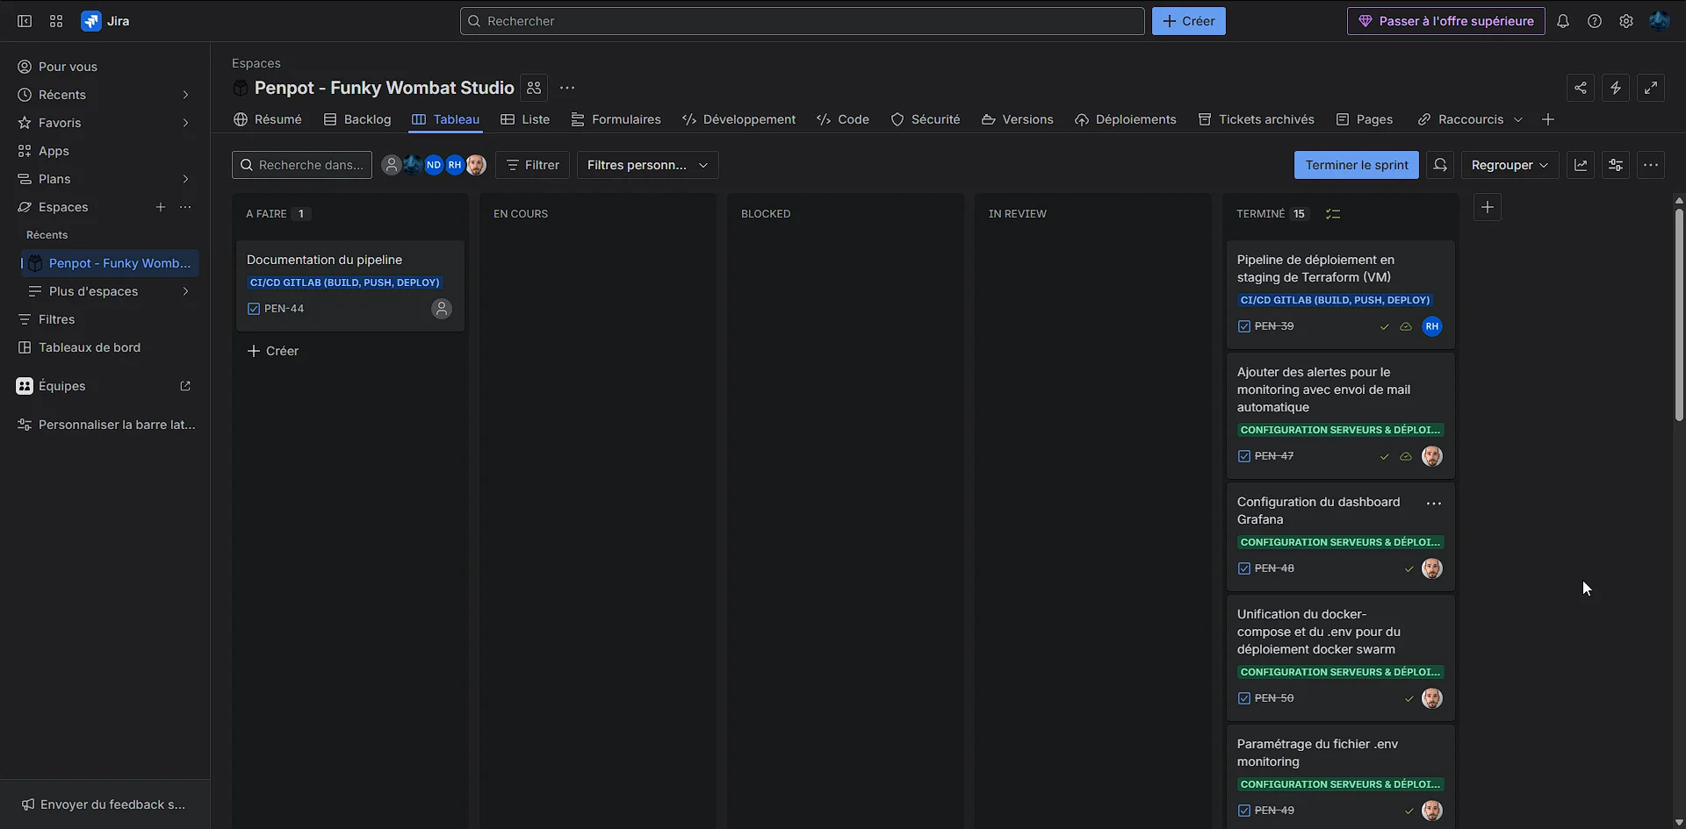Image resolution: width=1686 pixels, height=829 pixels.
Task: Open the view settings sliders icon
Action: click(x=1617, y=165)
